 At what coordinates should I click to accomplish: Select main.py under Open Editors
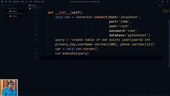(x=16, y=11)
